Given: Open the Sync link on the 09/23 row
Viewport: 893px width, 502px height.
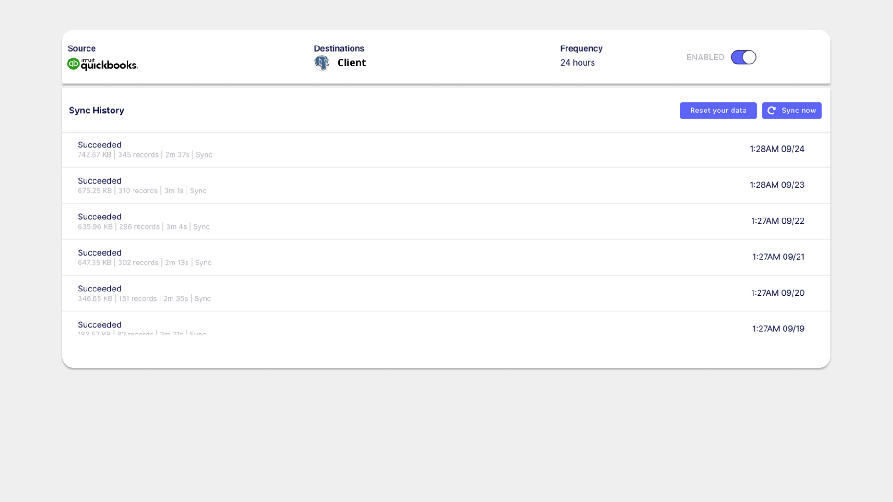Looking at the screenshot, I should tap(198, 191).
